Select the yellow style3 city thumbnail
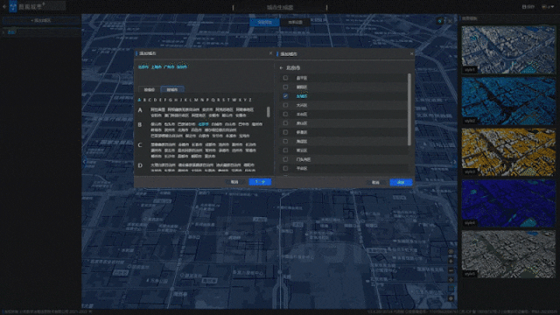Image resolution: width=560 pixels, height=315 pixels. (508, 151)
